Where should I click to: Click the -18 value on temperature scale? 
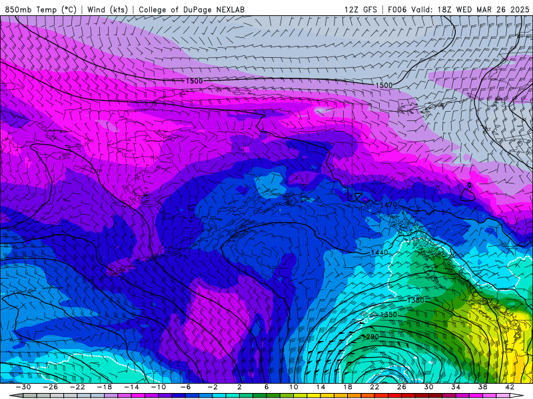coord(105,387)
